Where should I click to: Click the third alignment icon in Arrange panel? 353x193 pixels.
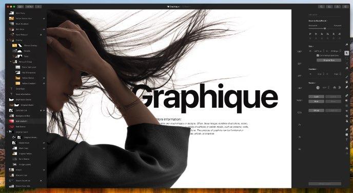tap(322, 34)
